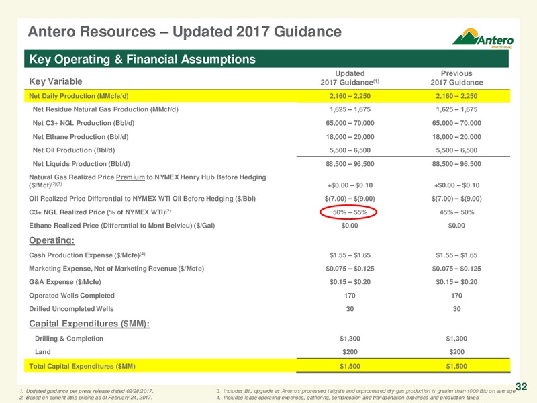The image size is (537, 403).
Task: Click the 'Key Operating & Financial Assumptions' banner
Action: point(266,59)
